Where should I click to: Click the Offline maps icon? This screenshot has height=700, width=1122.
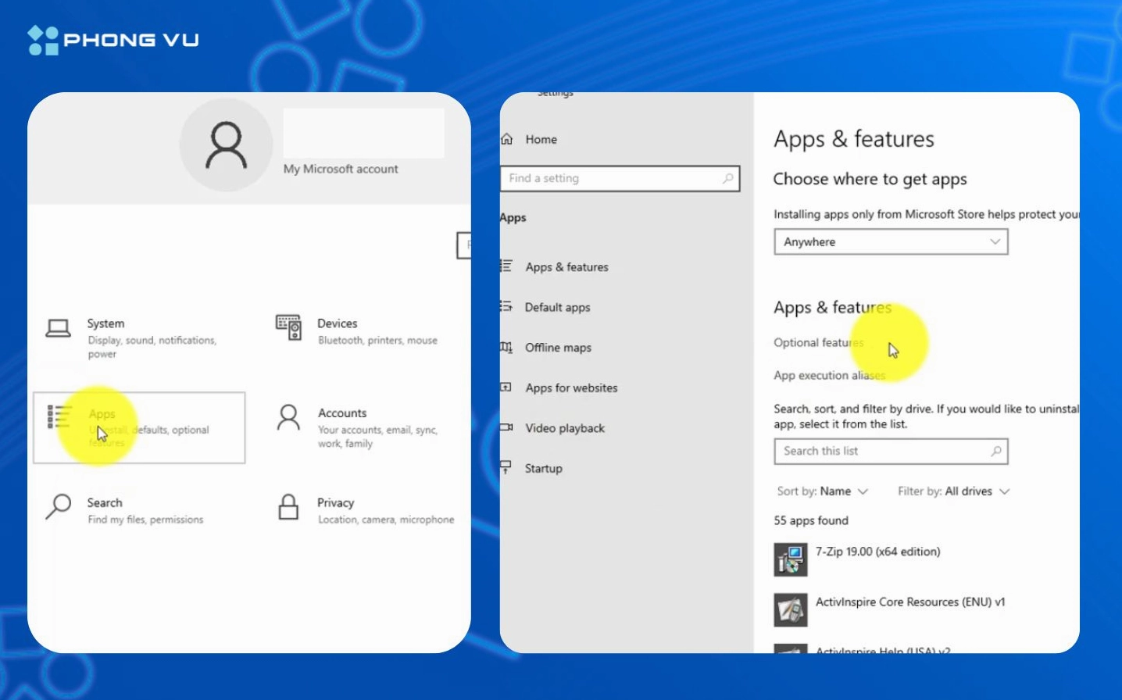tap(507, 347)
